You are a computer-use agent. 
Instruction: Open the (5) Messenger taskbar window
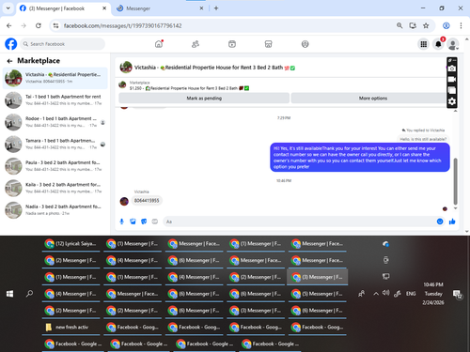point(318,294)
